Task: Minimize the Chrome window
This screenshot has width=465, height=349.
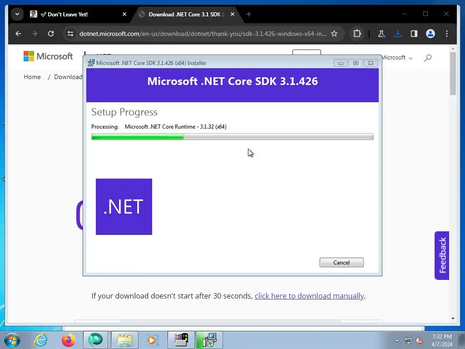Action: tap(405, 14)
